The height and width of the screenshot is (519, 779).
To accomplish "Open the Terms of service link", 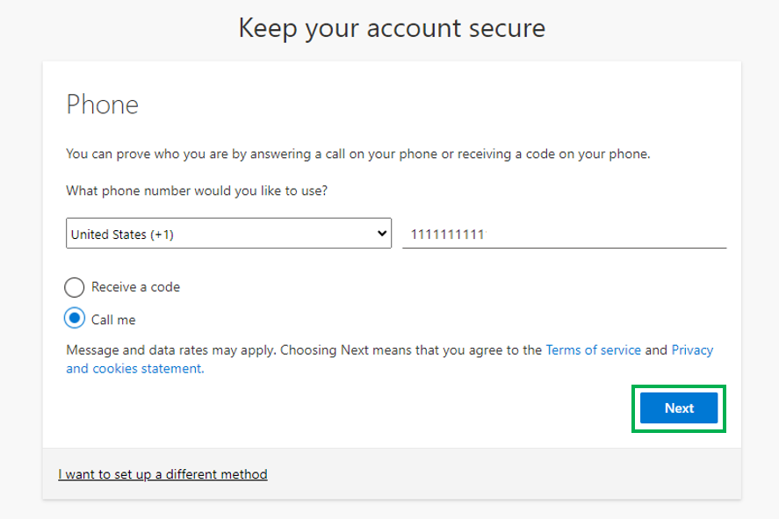I will pos(593,350).
